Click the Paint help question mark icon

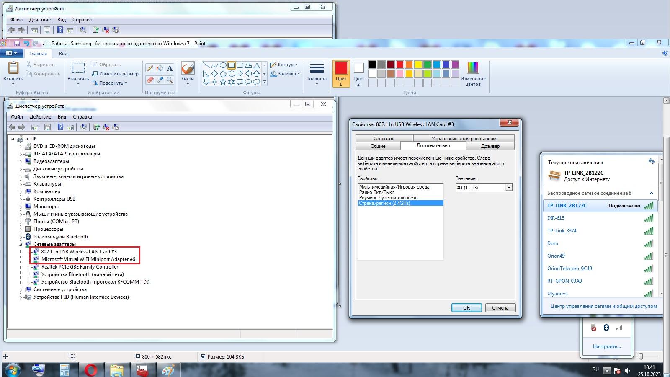pyautogui.click(x=665, y=53)
